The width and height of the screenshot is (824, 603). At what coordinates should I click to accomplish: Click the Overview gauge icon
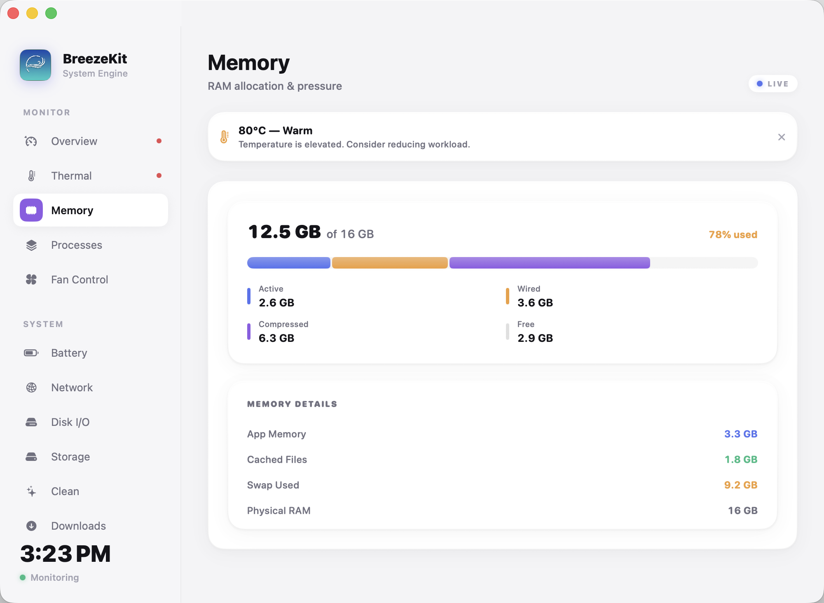(31, 141)
